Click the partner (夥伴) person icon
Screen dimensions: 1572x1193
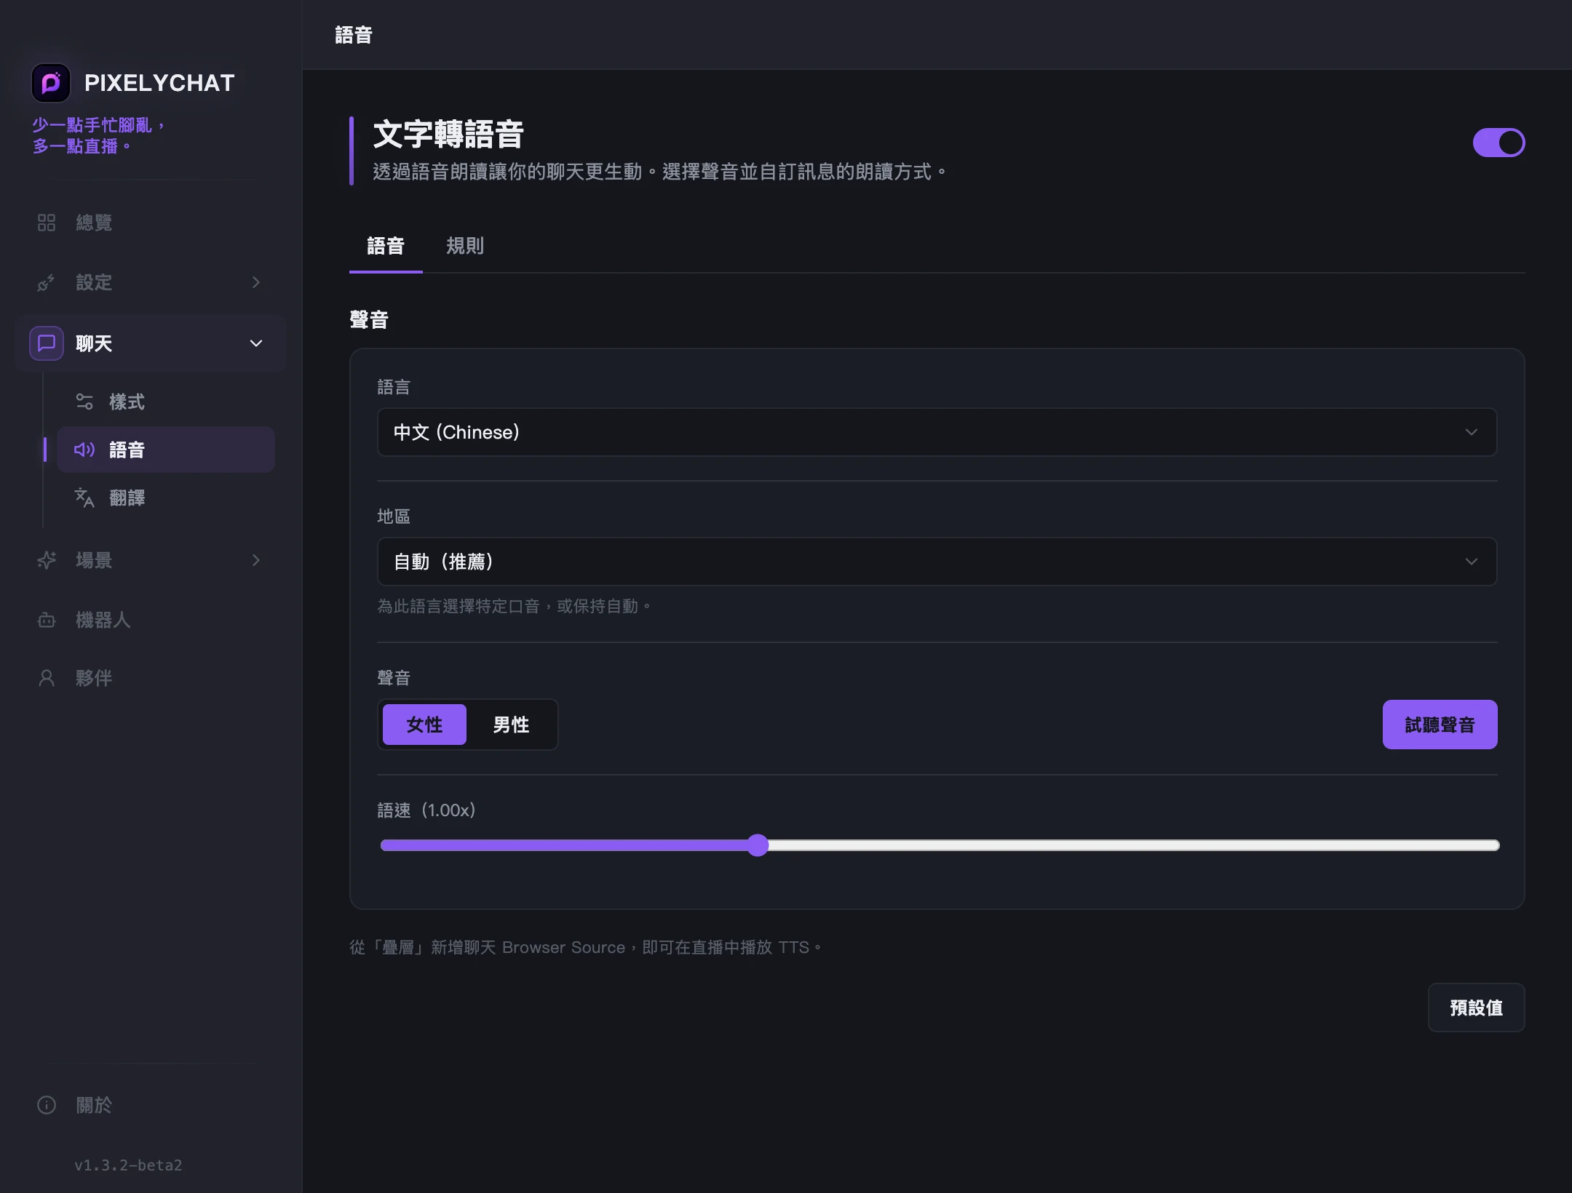[47, 678]
